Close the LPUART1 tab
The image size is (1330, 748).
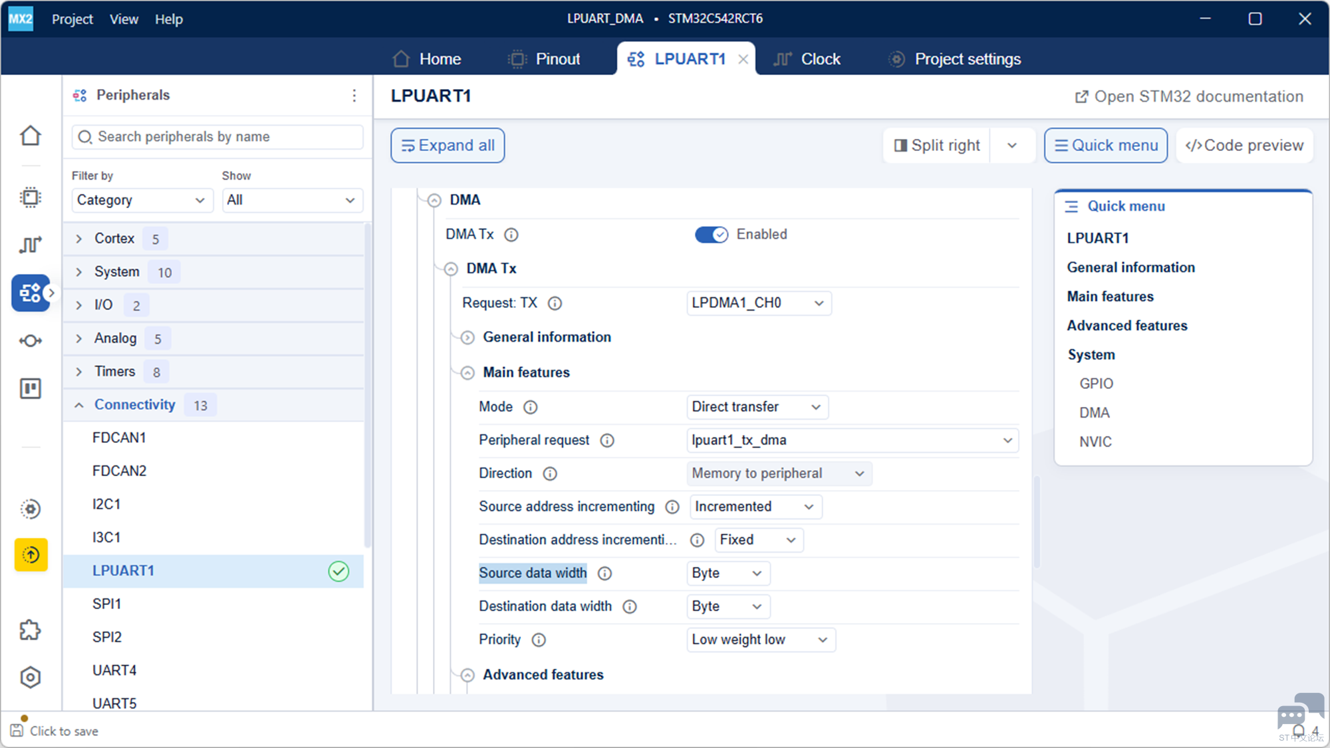click(x=743, y=59)
